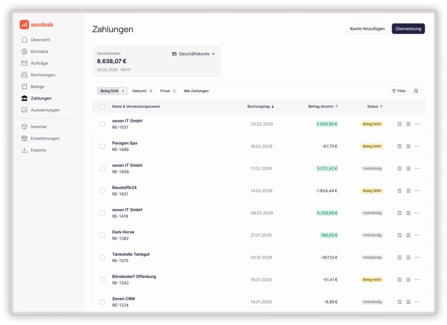The width and height of the screenshot is (447, 325).
Task: Switch to the Gebucht tab
Action: pyautogui.click(x=142, y=91)
